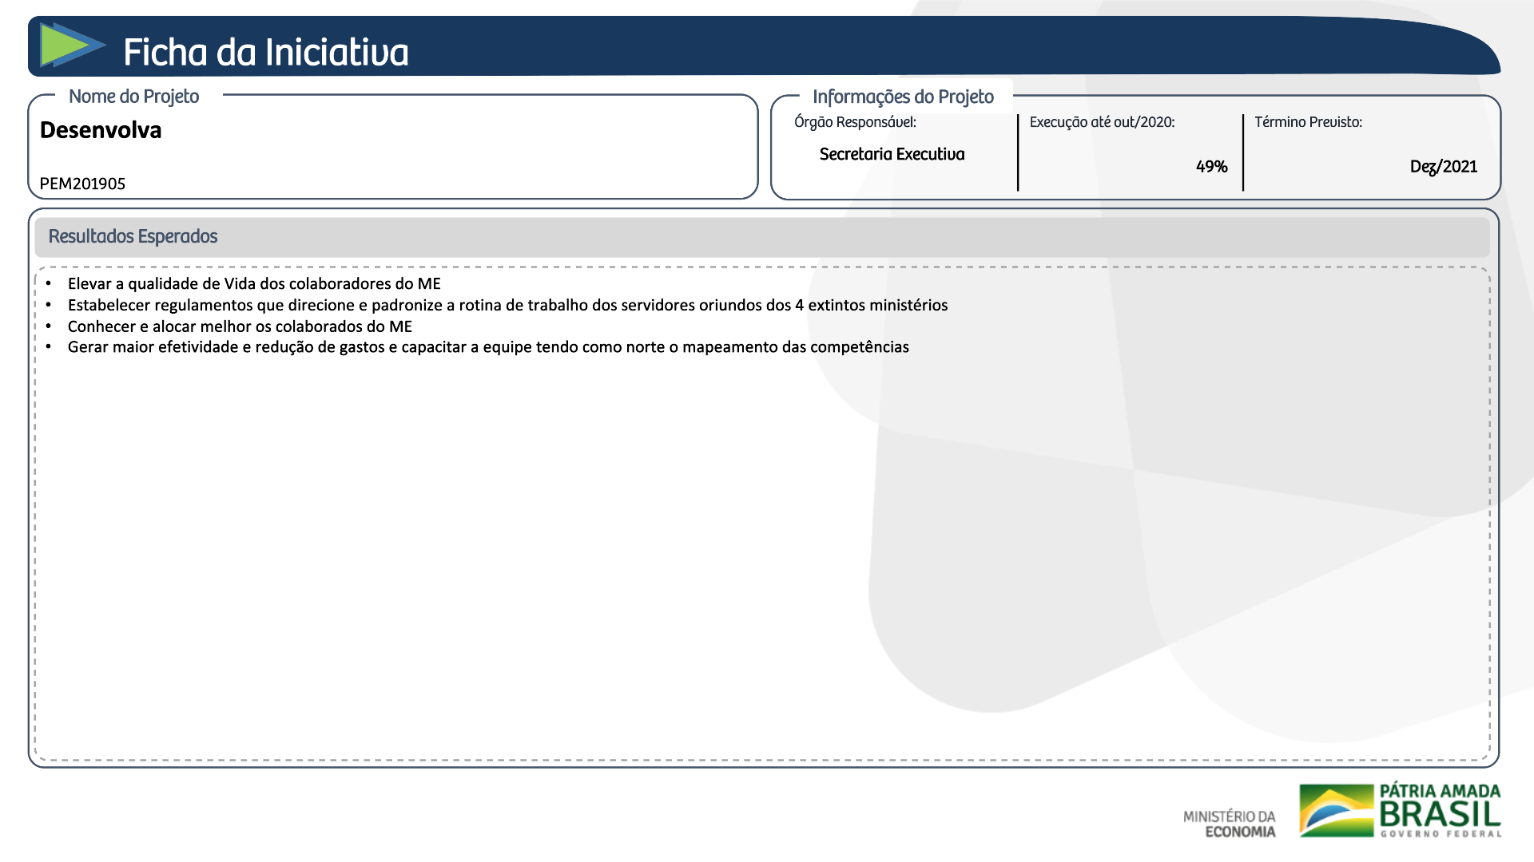Image resolution: width=1534 pixels, height=862 pixels.
Task: Click the Execução até out/2020 label
Action: tap(1102, 122)
